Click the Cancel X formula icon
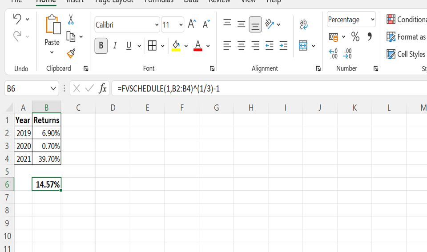427x252 pixels. pyautogui.click(x=77, y=88)
